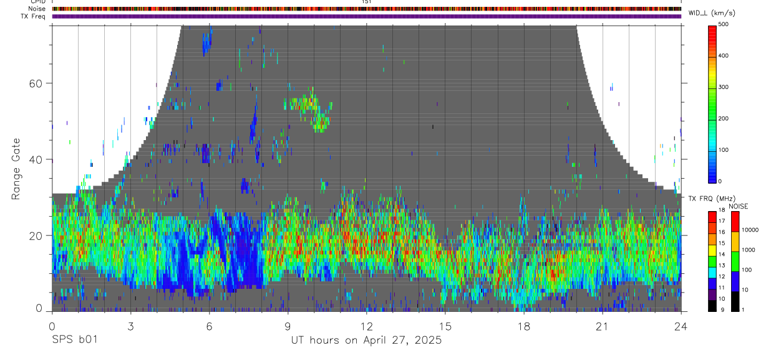Image resolution: width=766 pixels, height=353 pixels.
Task: Click the yellow-orange segment of the NOISE color bar
Action: 734,241
